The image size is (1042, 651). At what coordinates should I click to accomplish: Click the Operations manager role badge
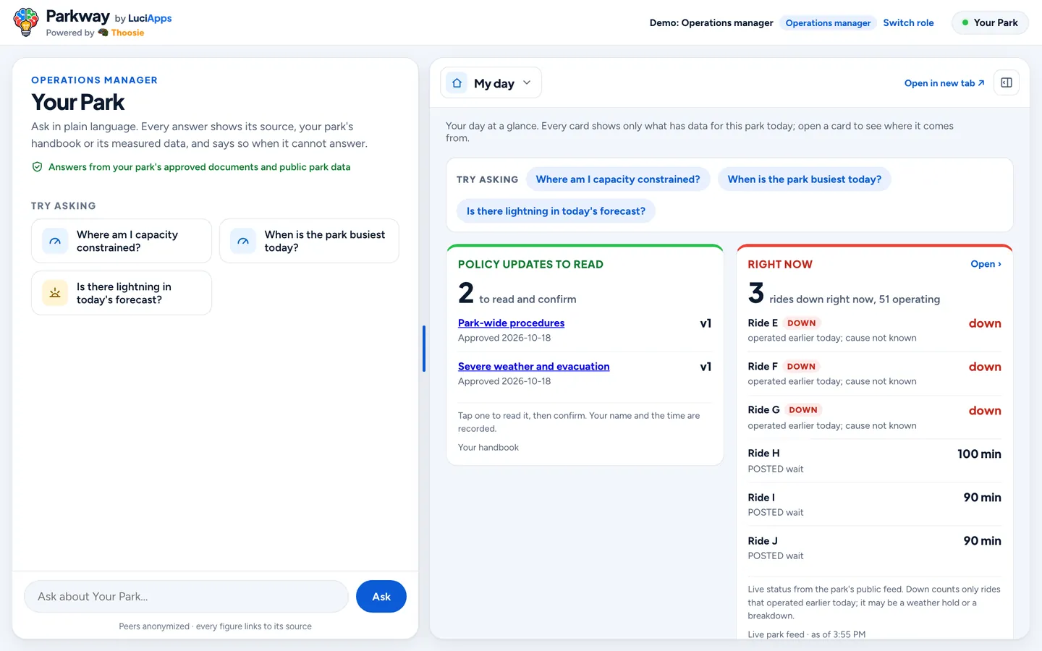(x=828, y=23)
